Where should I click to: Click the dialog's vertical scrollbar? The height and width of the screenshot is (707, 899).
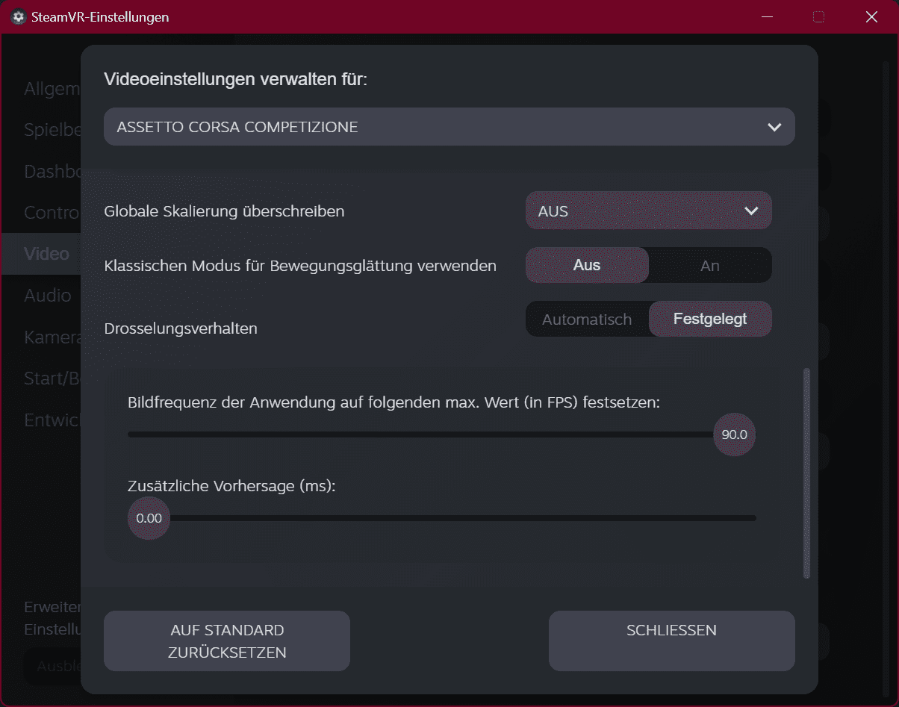806,473
